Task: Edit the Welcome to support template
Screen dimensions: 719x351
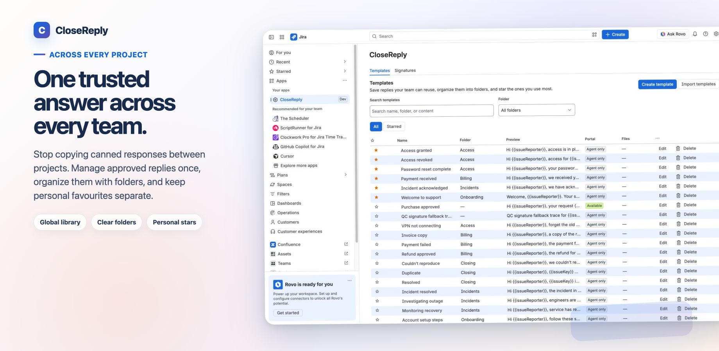Action: click(663, 195)
